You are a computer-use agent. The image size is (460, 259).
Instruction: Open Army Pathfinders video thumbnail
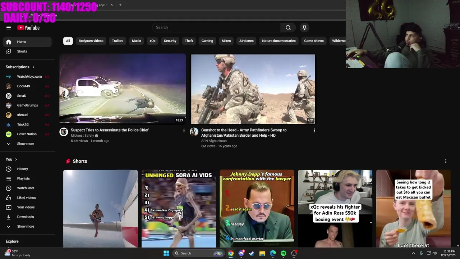point(253,89)
